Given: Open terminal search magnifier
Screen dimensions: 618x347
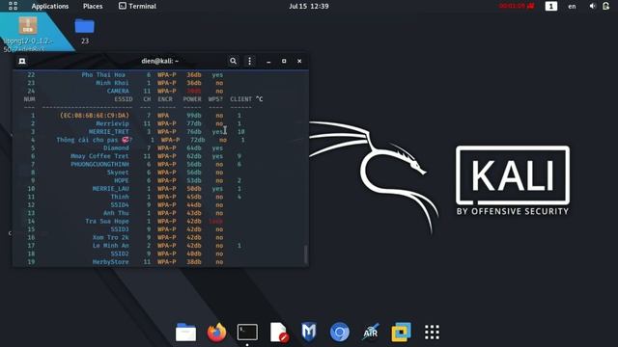Looking at the screenshot, I should click(x=234, y=61).
